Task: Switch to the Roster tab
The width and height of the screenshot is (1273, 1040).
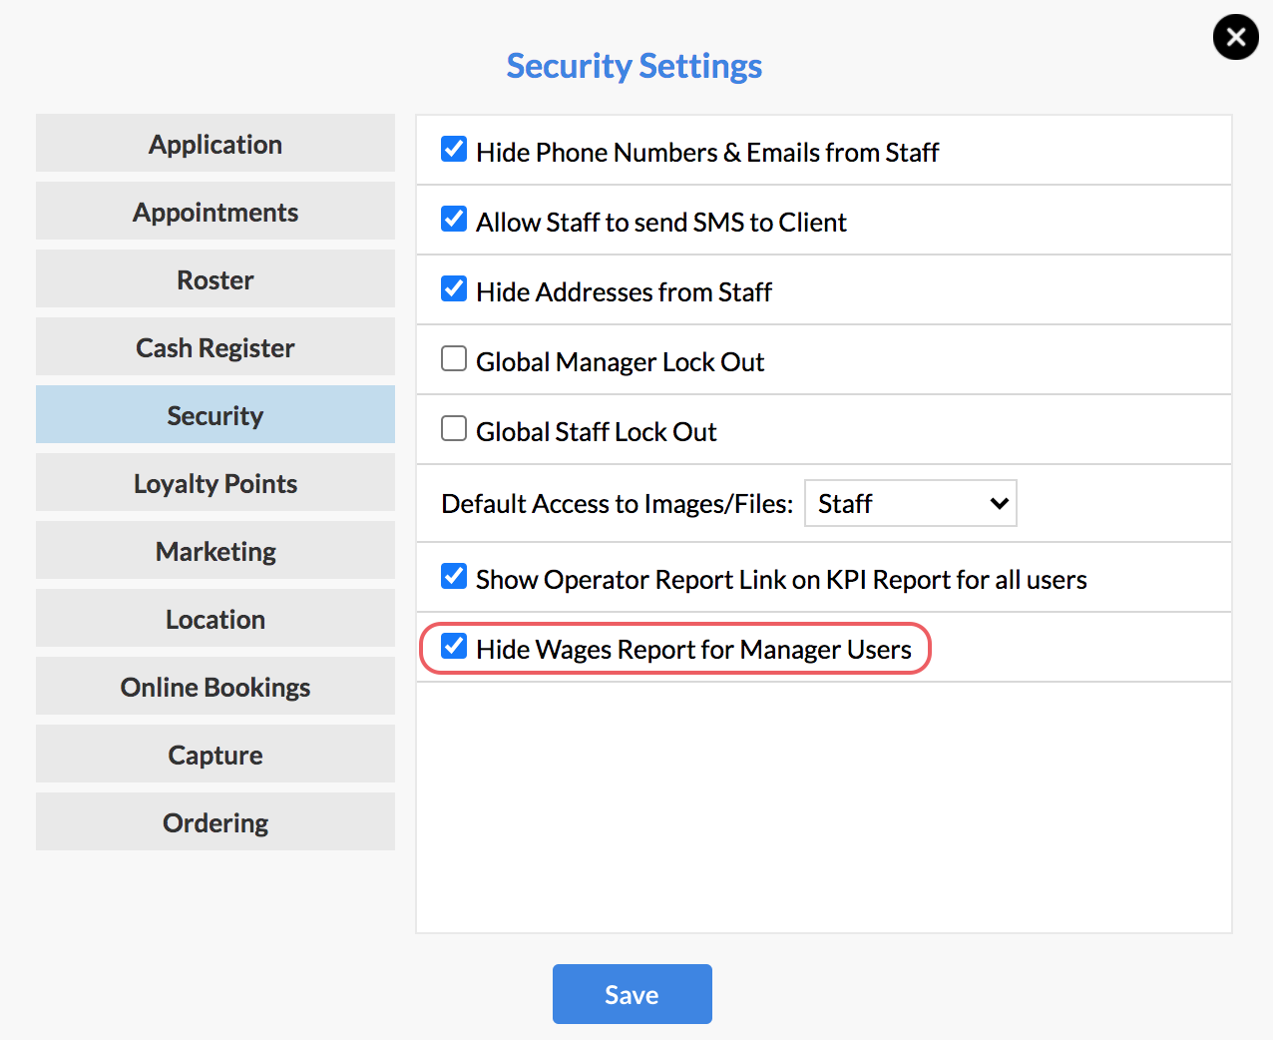Action: 215,279
